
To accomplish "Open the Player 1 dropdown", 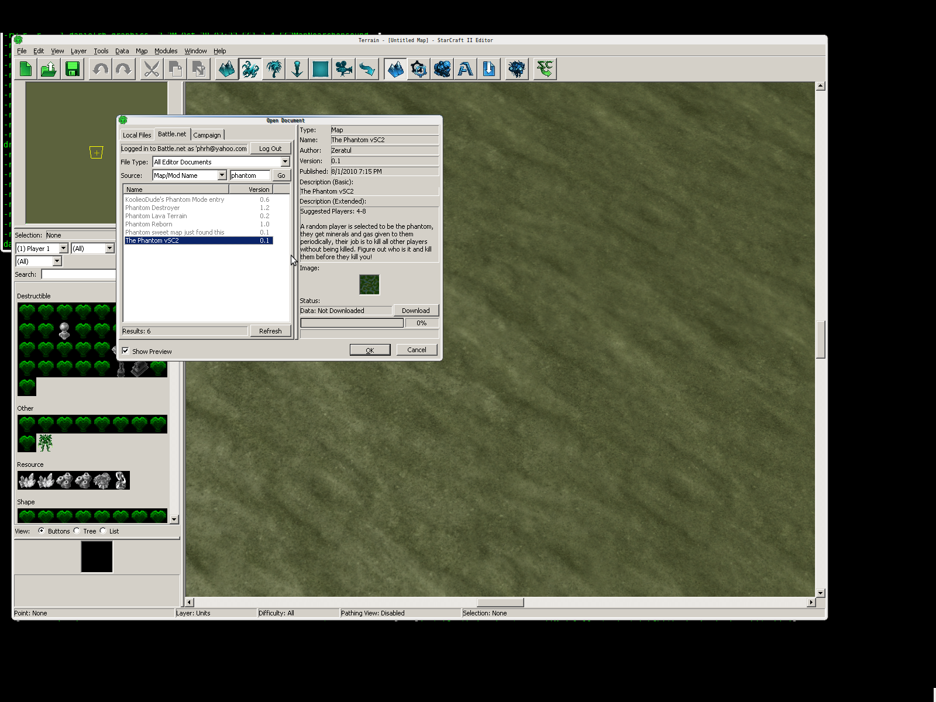I will tap(63, 249).
